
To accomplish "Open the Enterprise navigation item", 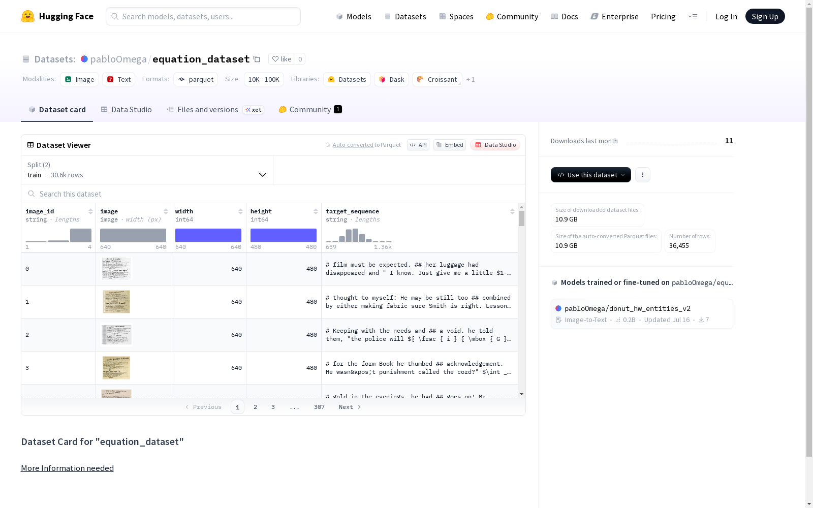I will click(615, 16).
